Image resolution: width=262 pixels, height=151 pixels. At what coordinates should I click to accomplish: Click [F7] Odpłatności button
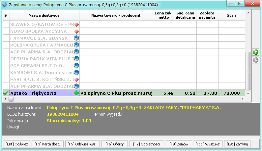click(147, 144)
